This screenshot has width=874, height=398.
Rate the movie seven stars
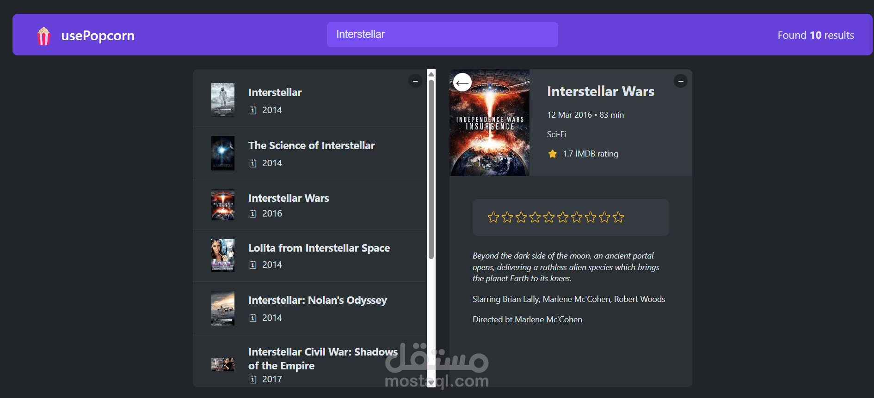point(577,217)
